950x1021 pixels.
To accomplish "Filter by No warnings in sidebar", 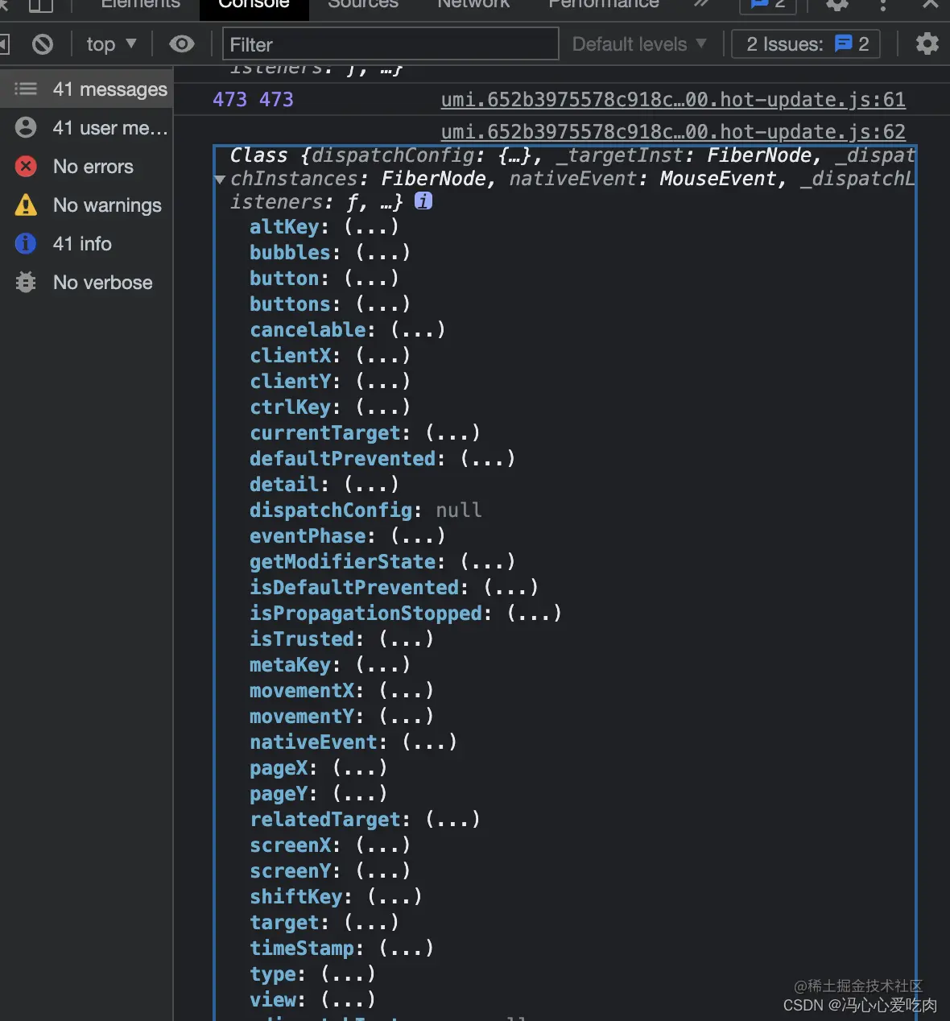I will [87, 205].
